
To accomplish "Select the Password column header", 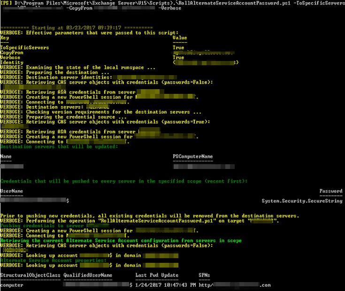I will coord(330,191).
